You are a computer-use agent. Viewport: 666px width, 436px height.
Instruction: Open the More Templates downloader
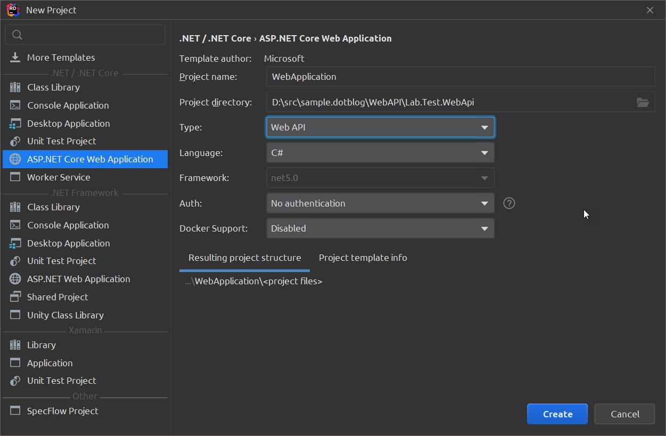tap(61, 57)
